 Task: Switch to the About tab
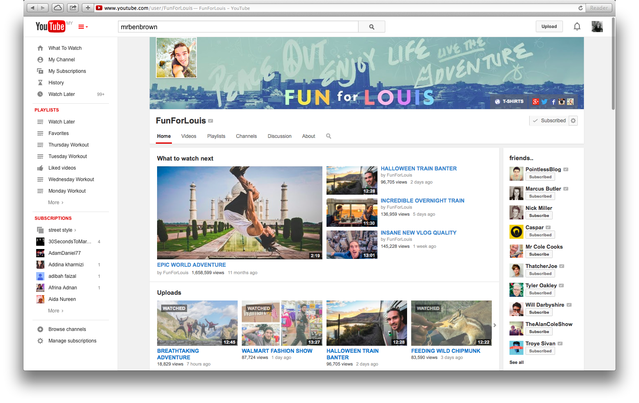[309, 136]
